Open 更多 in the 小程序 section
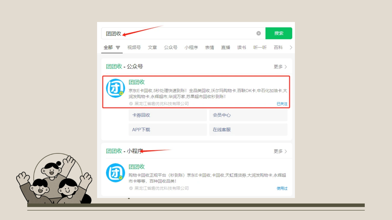Viewport: 392px width, 220px height. (x=278, y=151)
